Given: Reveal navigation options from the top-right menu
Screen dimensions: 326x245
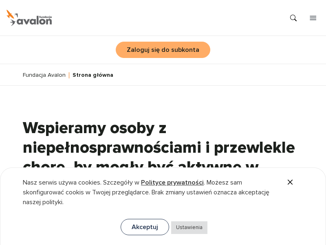Looking at the screenshot, I should [x=313, y=18].
